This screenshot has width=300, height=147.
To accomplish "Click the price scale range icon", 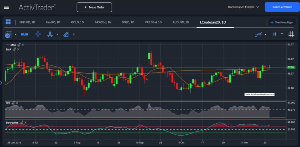I will point(25,34).
